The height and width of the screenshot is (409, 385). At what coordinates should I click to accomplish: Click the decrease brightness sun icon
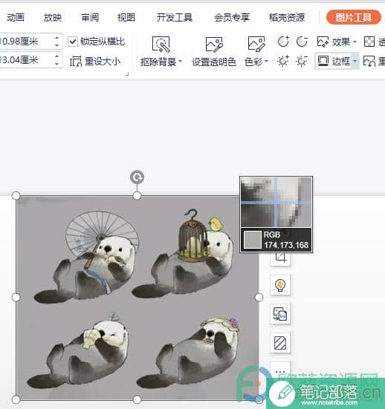302,61
